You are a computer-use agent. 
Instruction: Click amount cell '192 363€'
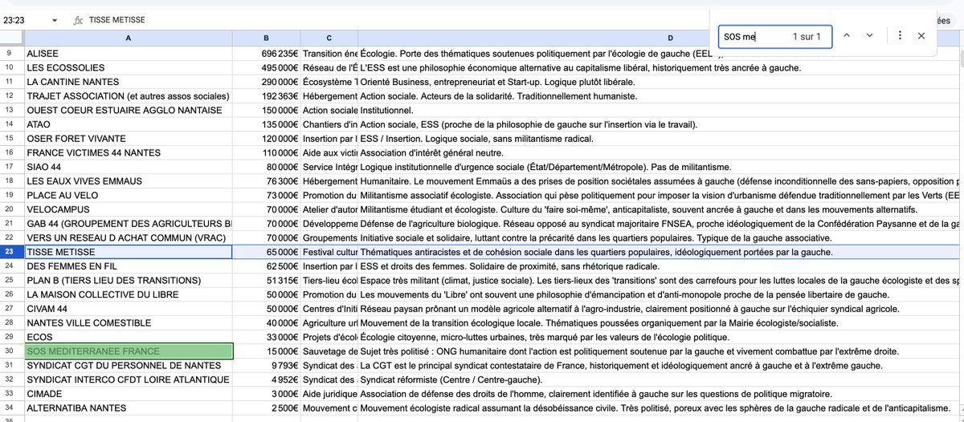[267, 95]
